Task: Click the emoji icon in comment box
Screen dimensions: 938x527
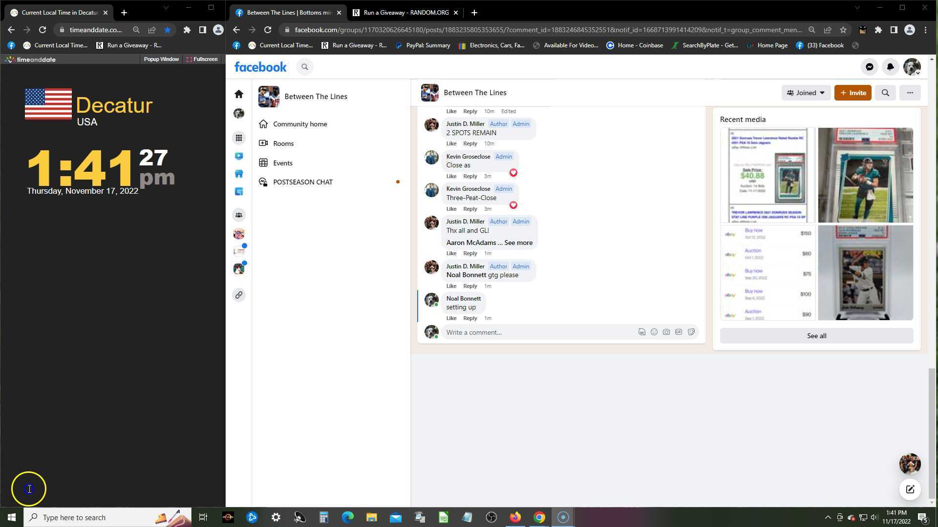Action: click(x=654, y=332)
